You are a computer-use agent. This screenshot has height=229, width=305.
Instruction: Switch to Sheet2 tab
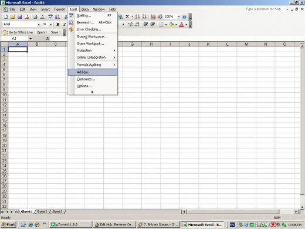42,211
